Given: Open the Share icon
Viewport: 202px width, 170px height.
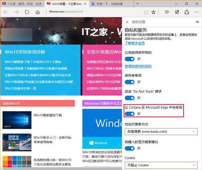Looking at the screenshot, I should [187, 12].
